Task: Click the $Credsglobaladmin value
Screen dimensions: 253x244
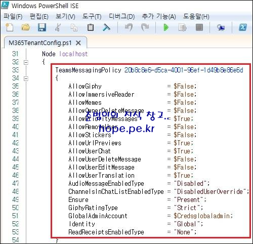Action: (x=202, y=216)
